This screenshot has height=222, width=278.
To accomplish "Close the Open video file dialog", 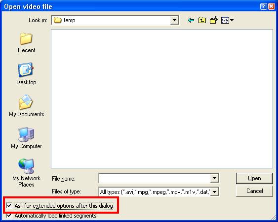I will coord(272,6).
